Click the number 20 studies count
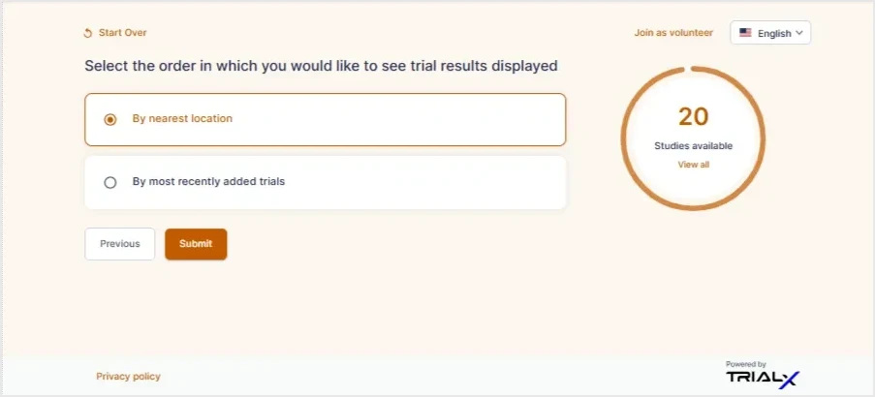This screenshot has height=397, width=875. tap(693, 116)
